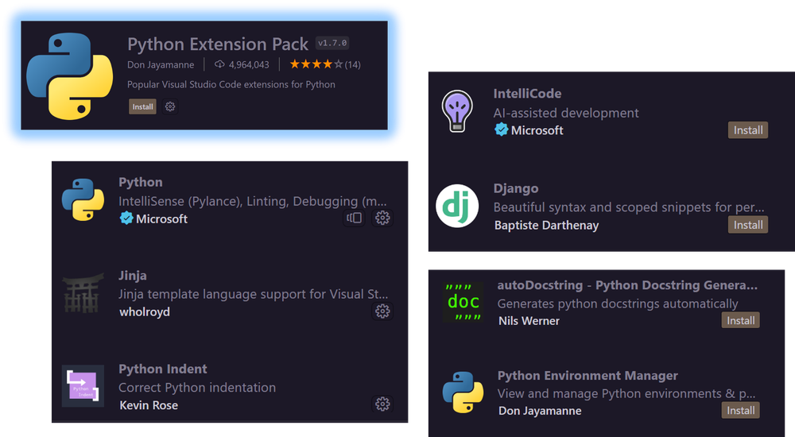Open gear settings beside Python Extension Pack Install
The height and width of the screenshot is (437, 795).
tap(170, 106)
